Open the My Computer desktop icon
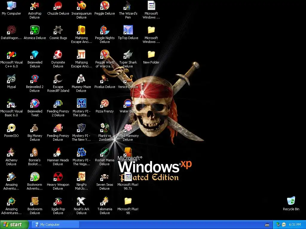 tap(11, 5)
